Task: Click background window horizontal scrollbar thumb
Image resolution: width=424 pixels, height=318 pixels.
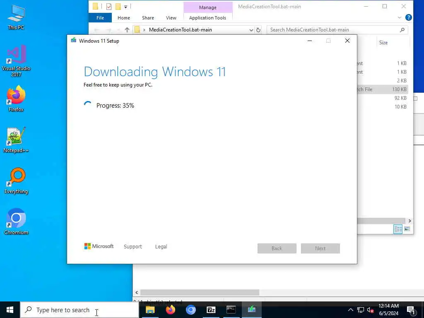Action: pos(200,292)
